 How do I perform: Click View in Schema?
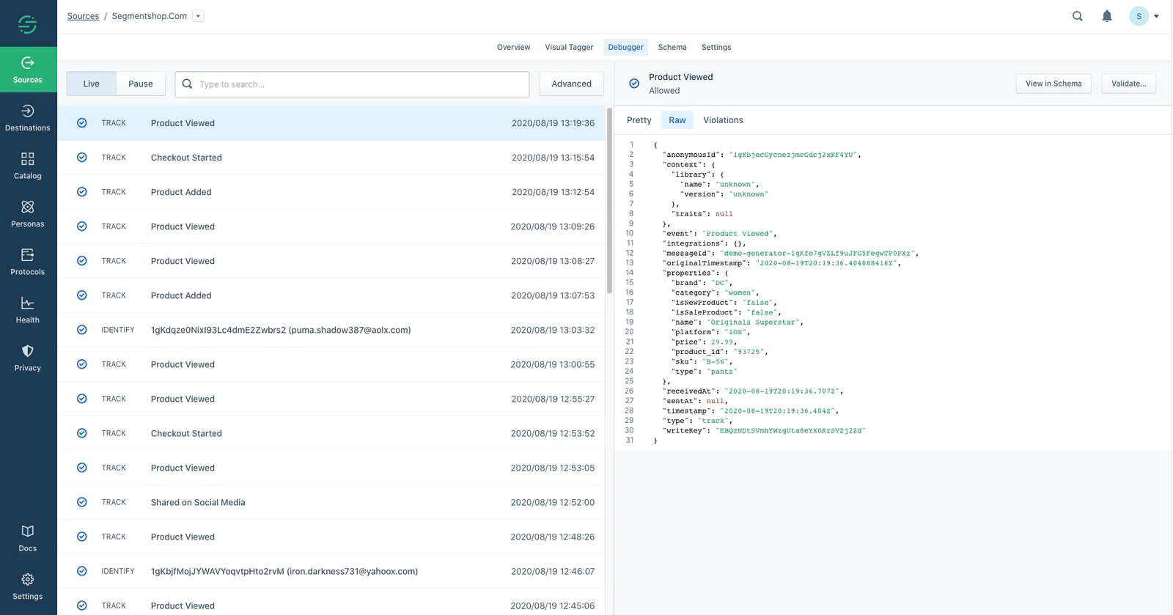[1054, 84]
